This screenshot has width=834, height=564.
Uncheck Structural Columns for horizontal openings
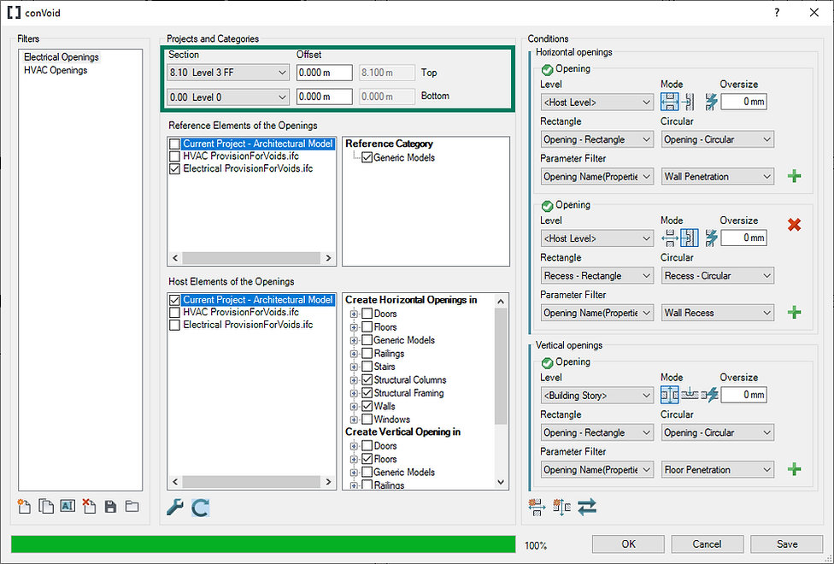coord(367,380)
